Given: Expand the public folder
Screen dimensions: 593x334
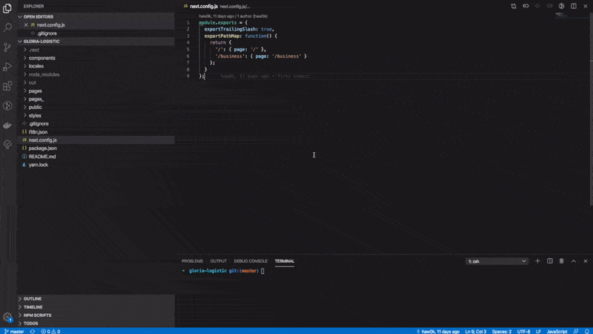Looking at the screenshot, I should click(96, 107).
